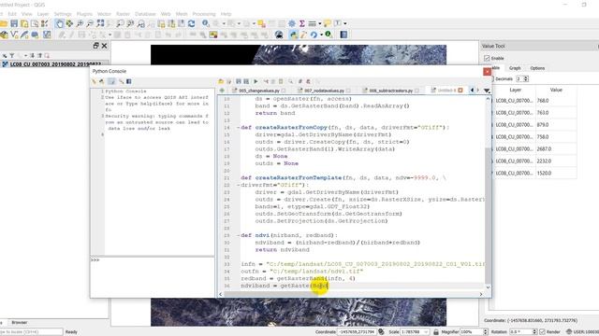
Task: Click the Zoom Full extent icon
Action: pyautogui.click(x=100, y=23)
